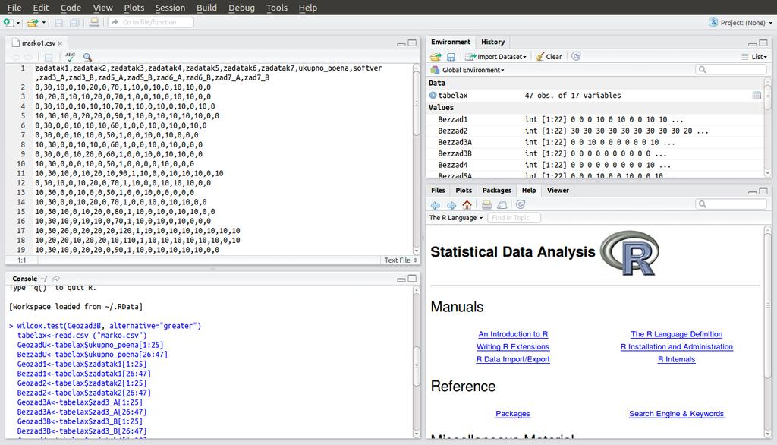The height and width of the screenshot is (445, 777).
Task: Click the console working directory arrow icon
Action: (x=56, y=279)
